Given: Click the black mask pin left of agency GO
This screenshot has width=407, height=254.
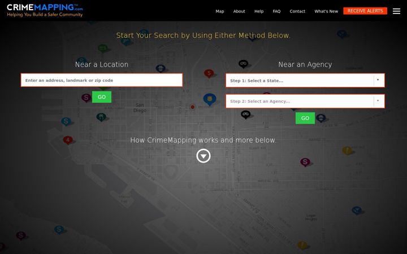Looking at the screenshot, I should point(245,114).
